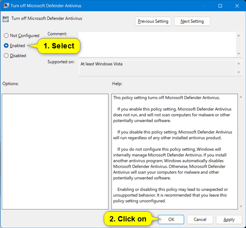The height and width of the screenshot is (228, 246).
Task: Click 'This policy setting turns off' help text
Action: tap(166, 98)
